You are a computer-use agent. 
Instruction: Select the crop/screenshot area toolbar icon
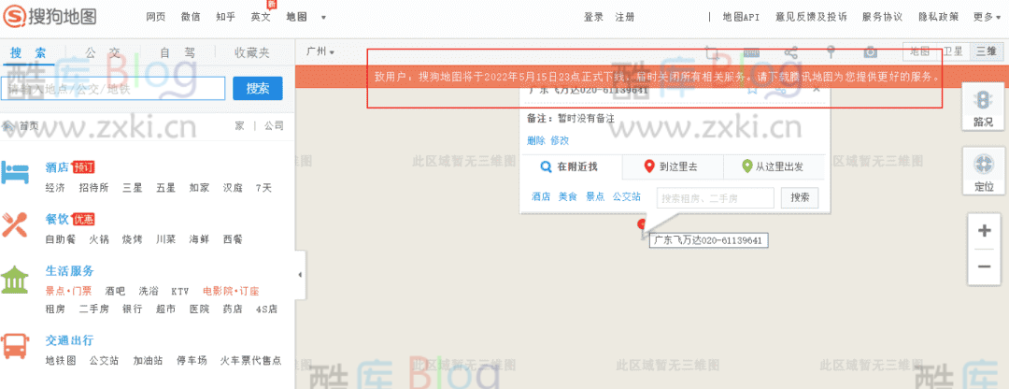(712, 52)
